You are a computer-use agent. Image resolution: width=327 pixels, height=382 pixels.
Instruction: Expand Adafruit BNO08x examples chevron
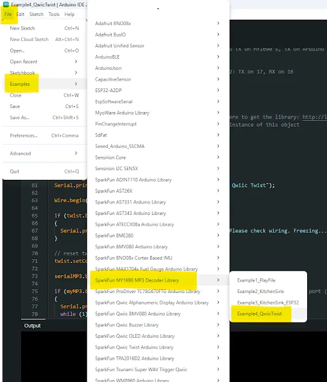pyautogui.click(x=218, y=23)
